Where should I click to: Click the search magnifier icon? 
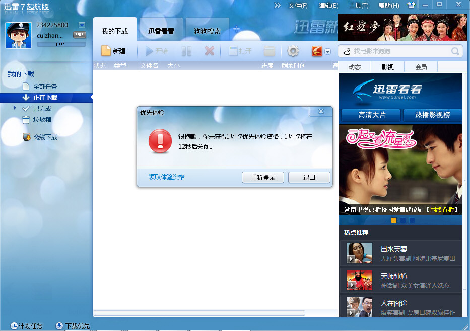tap(455, 51)
